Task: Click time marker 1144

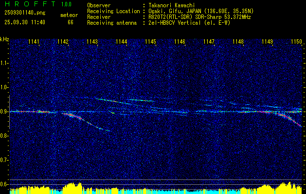Action: point(122,41)
